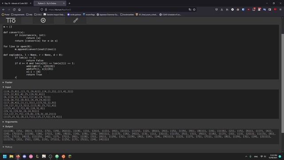284x160 pixels.
Task: Open the Firefox library icon
Action: [227, 9]
